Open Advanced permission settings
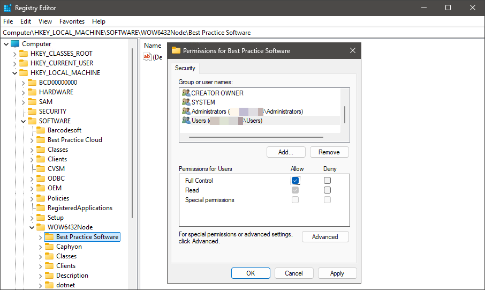This screenshot has width=485, height=290. (x=325, y=237)
